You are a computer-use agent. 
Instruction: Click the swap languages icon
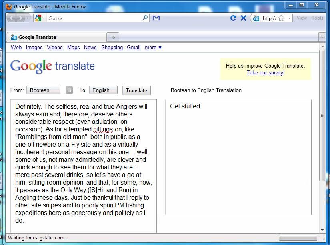pos(69,90)
